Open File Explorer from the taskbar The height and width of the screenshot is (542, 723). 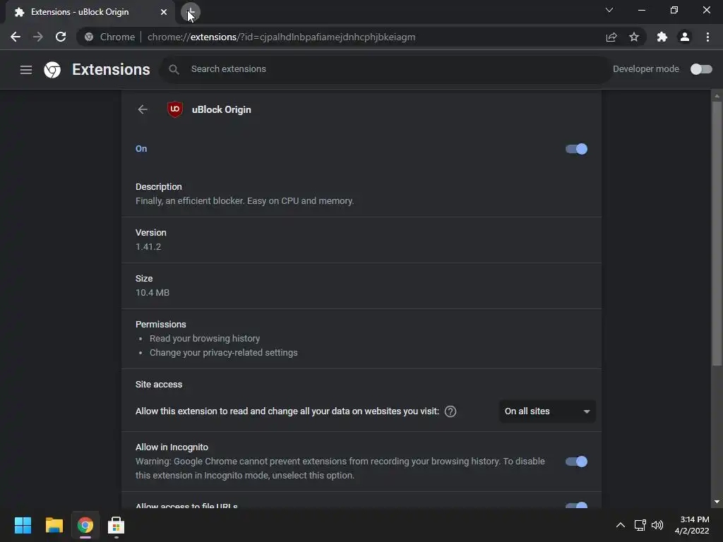point(54,525)
